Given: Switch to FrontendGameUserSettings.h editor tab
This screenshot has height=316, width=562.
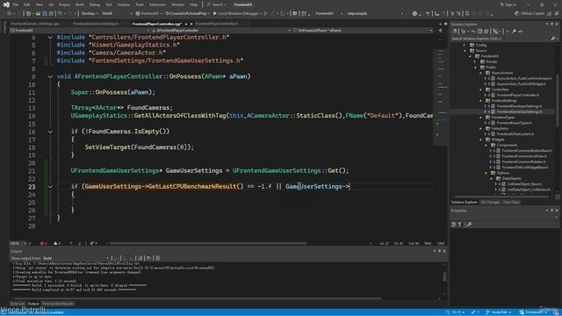Looking at the screenshot, I should [x=96, y=24].
